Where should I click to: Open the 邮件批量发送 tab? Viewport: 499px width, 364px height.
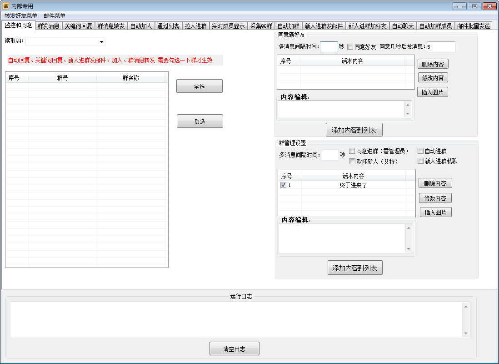click(473, 25)
